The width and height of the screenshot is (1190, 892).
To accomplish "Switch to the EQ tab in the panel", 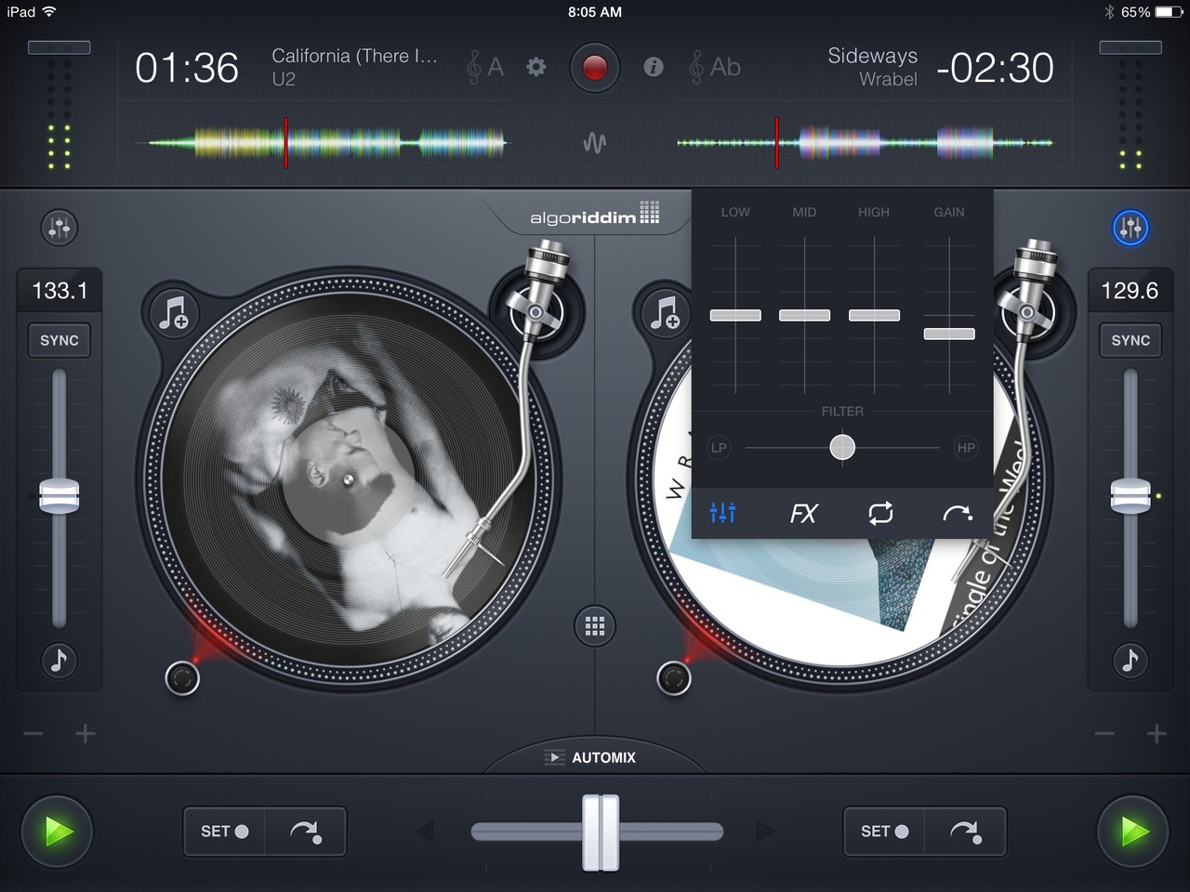I will coord(722,513).
